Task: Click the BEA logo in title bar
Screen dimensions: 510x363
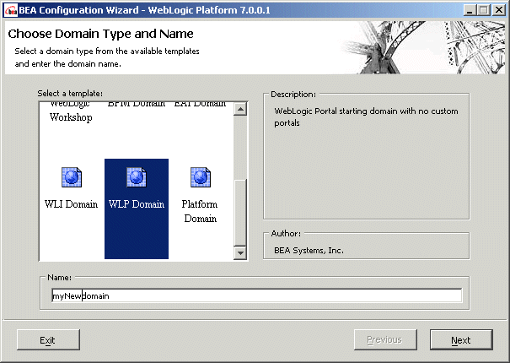Action: [x=11, y=10]
